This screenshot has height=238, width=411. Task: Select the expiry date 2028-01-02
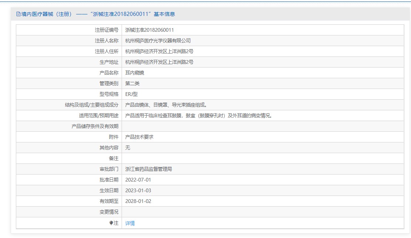pyautogui.click(x=138, y=201)
